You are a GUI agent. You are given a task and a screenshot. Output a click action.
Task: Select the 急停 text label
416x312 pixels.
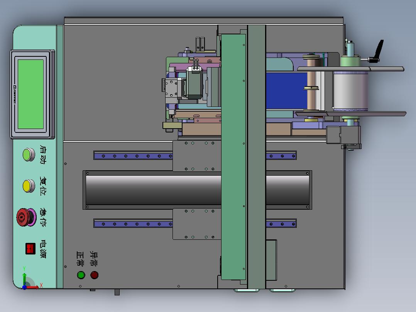pyautogui.click(x=43, y=217)
